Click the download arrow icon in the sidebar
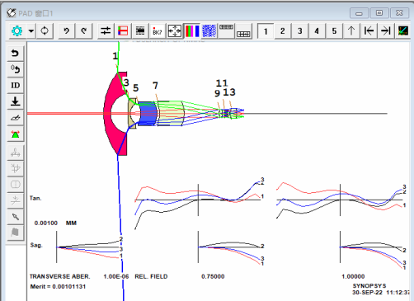This screenshot has height=301, width=414. [x=16, y=101]
